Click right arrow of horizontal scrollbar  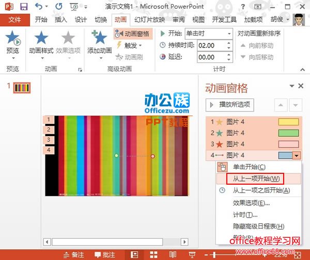[184, 242]
